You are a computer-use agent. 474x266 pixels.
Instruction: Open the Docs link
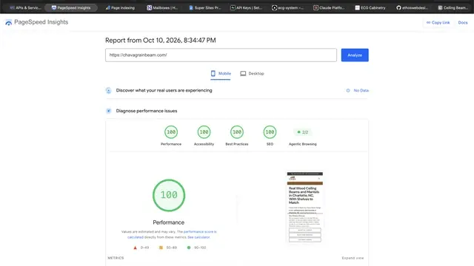coord(463,23)
